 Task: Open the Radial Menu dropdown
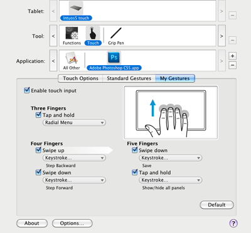tap(74, 123)
